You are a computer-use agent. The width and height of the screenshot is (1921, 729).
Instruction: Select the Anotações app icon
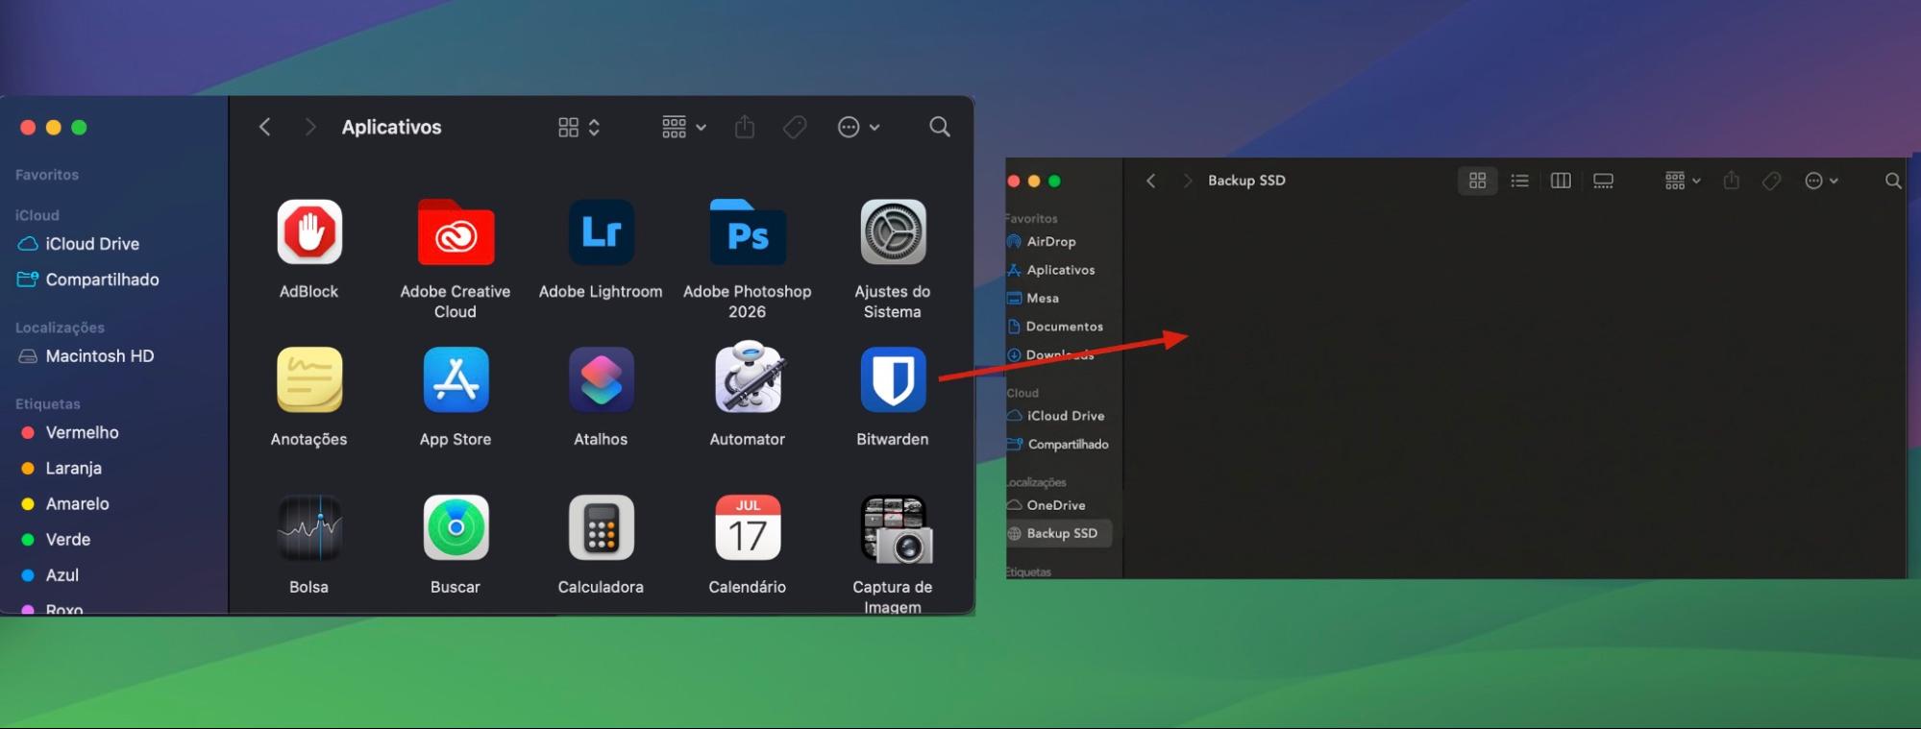pos(308,379)
